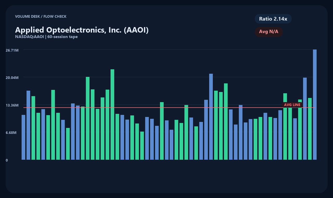The height and width of the screenshot is (198, 333).
Task: Select the tallest green volume bar
Action: [112, 114]
